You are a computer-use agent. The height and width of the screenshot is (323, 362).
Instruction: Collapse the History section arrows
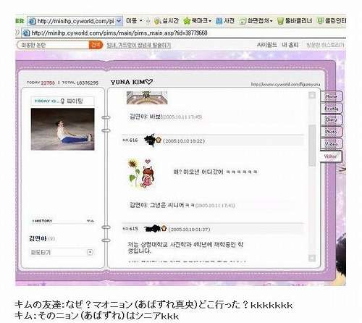tap(90, 221)
